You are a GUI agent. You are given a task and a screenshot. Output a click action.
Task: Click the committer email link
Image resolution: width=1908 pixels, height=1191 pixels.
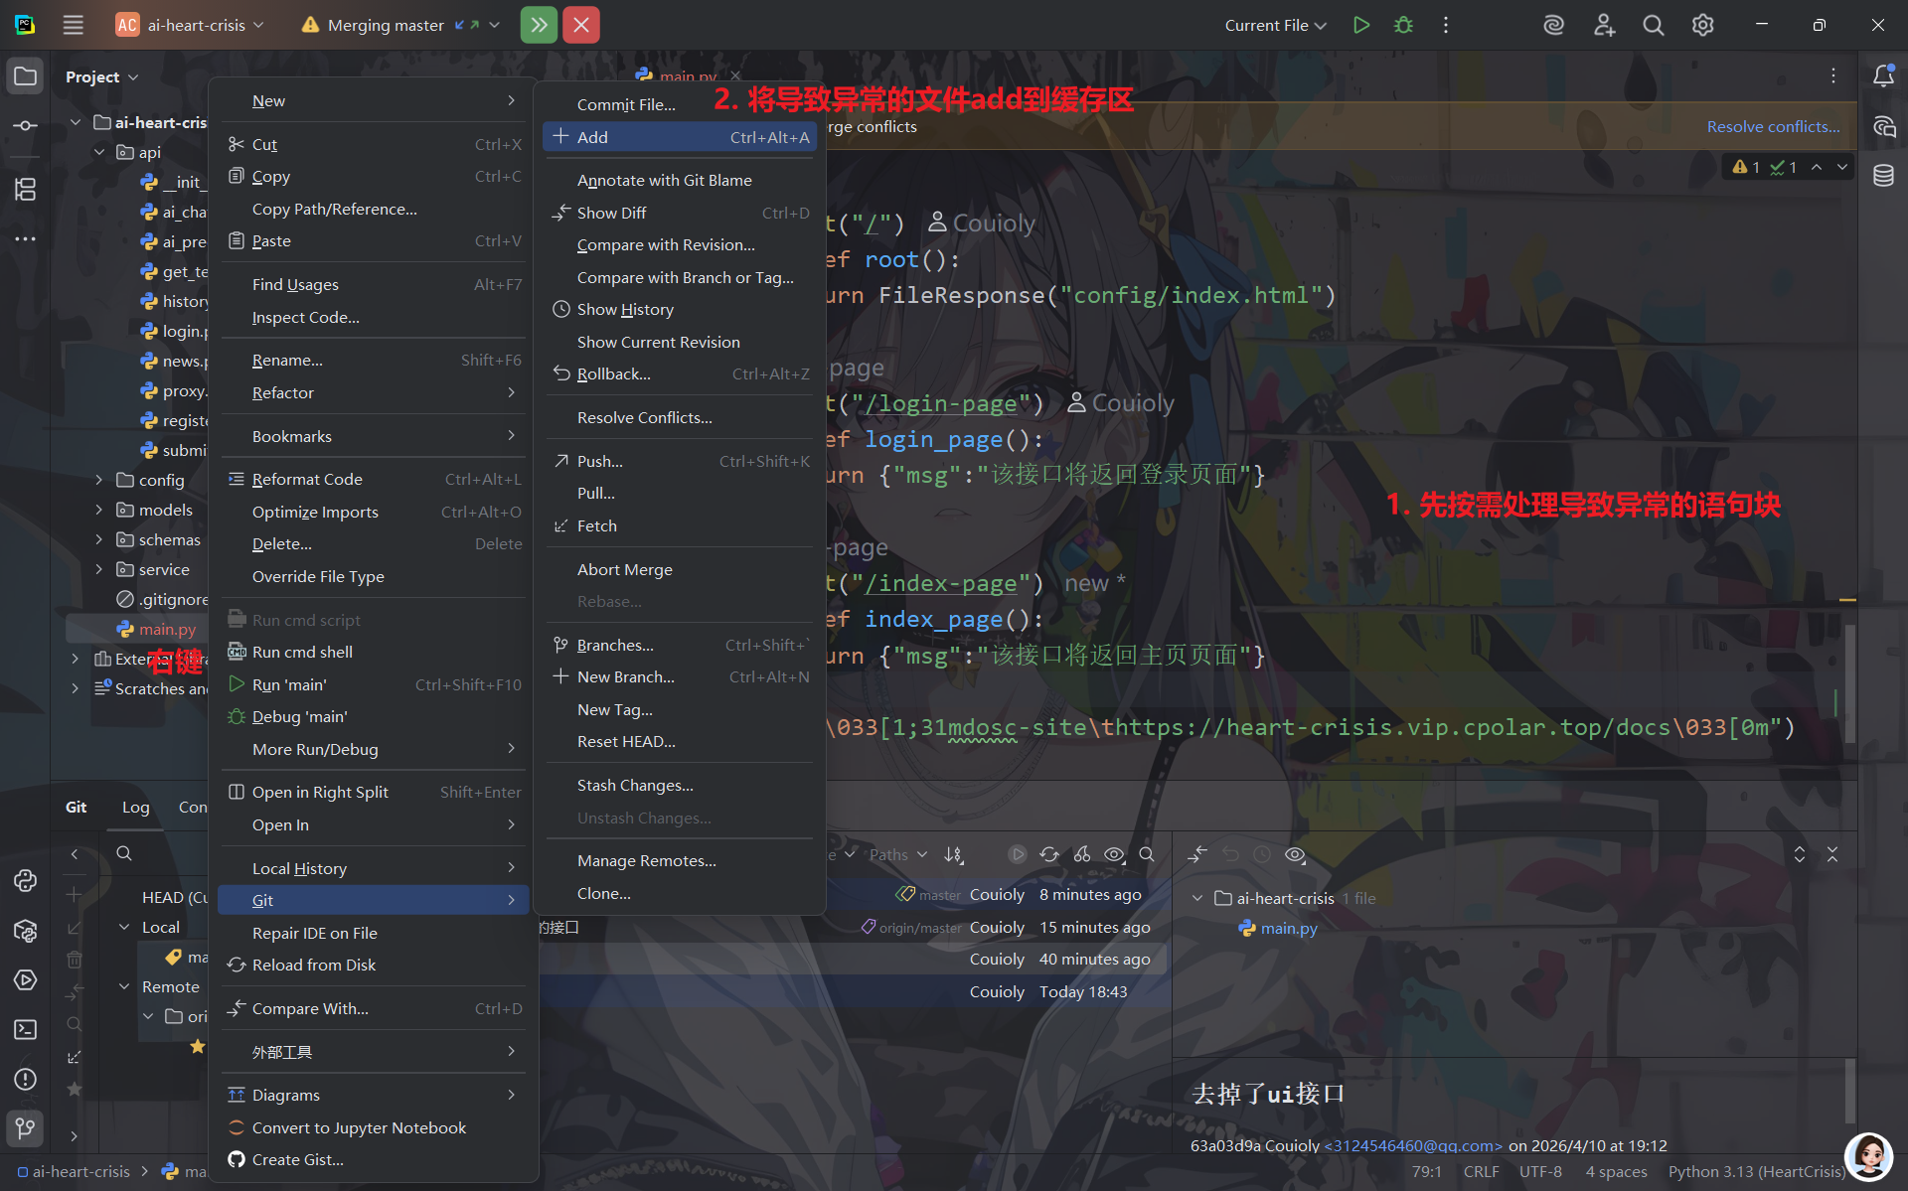click(x=1413, y=1145)
